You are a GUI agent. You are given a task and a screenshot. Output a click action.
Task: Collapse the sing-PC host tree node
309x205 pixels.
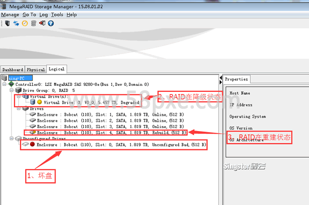[x=4, y=84]
